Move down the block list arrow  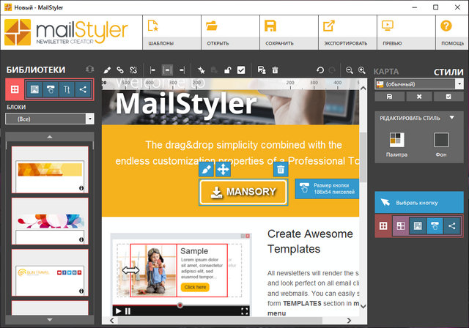(x=50, y=320)
